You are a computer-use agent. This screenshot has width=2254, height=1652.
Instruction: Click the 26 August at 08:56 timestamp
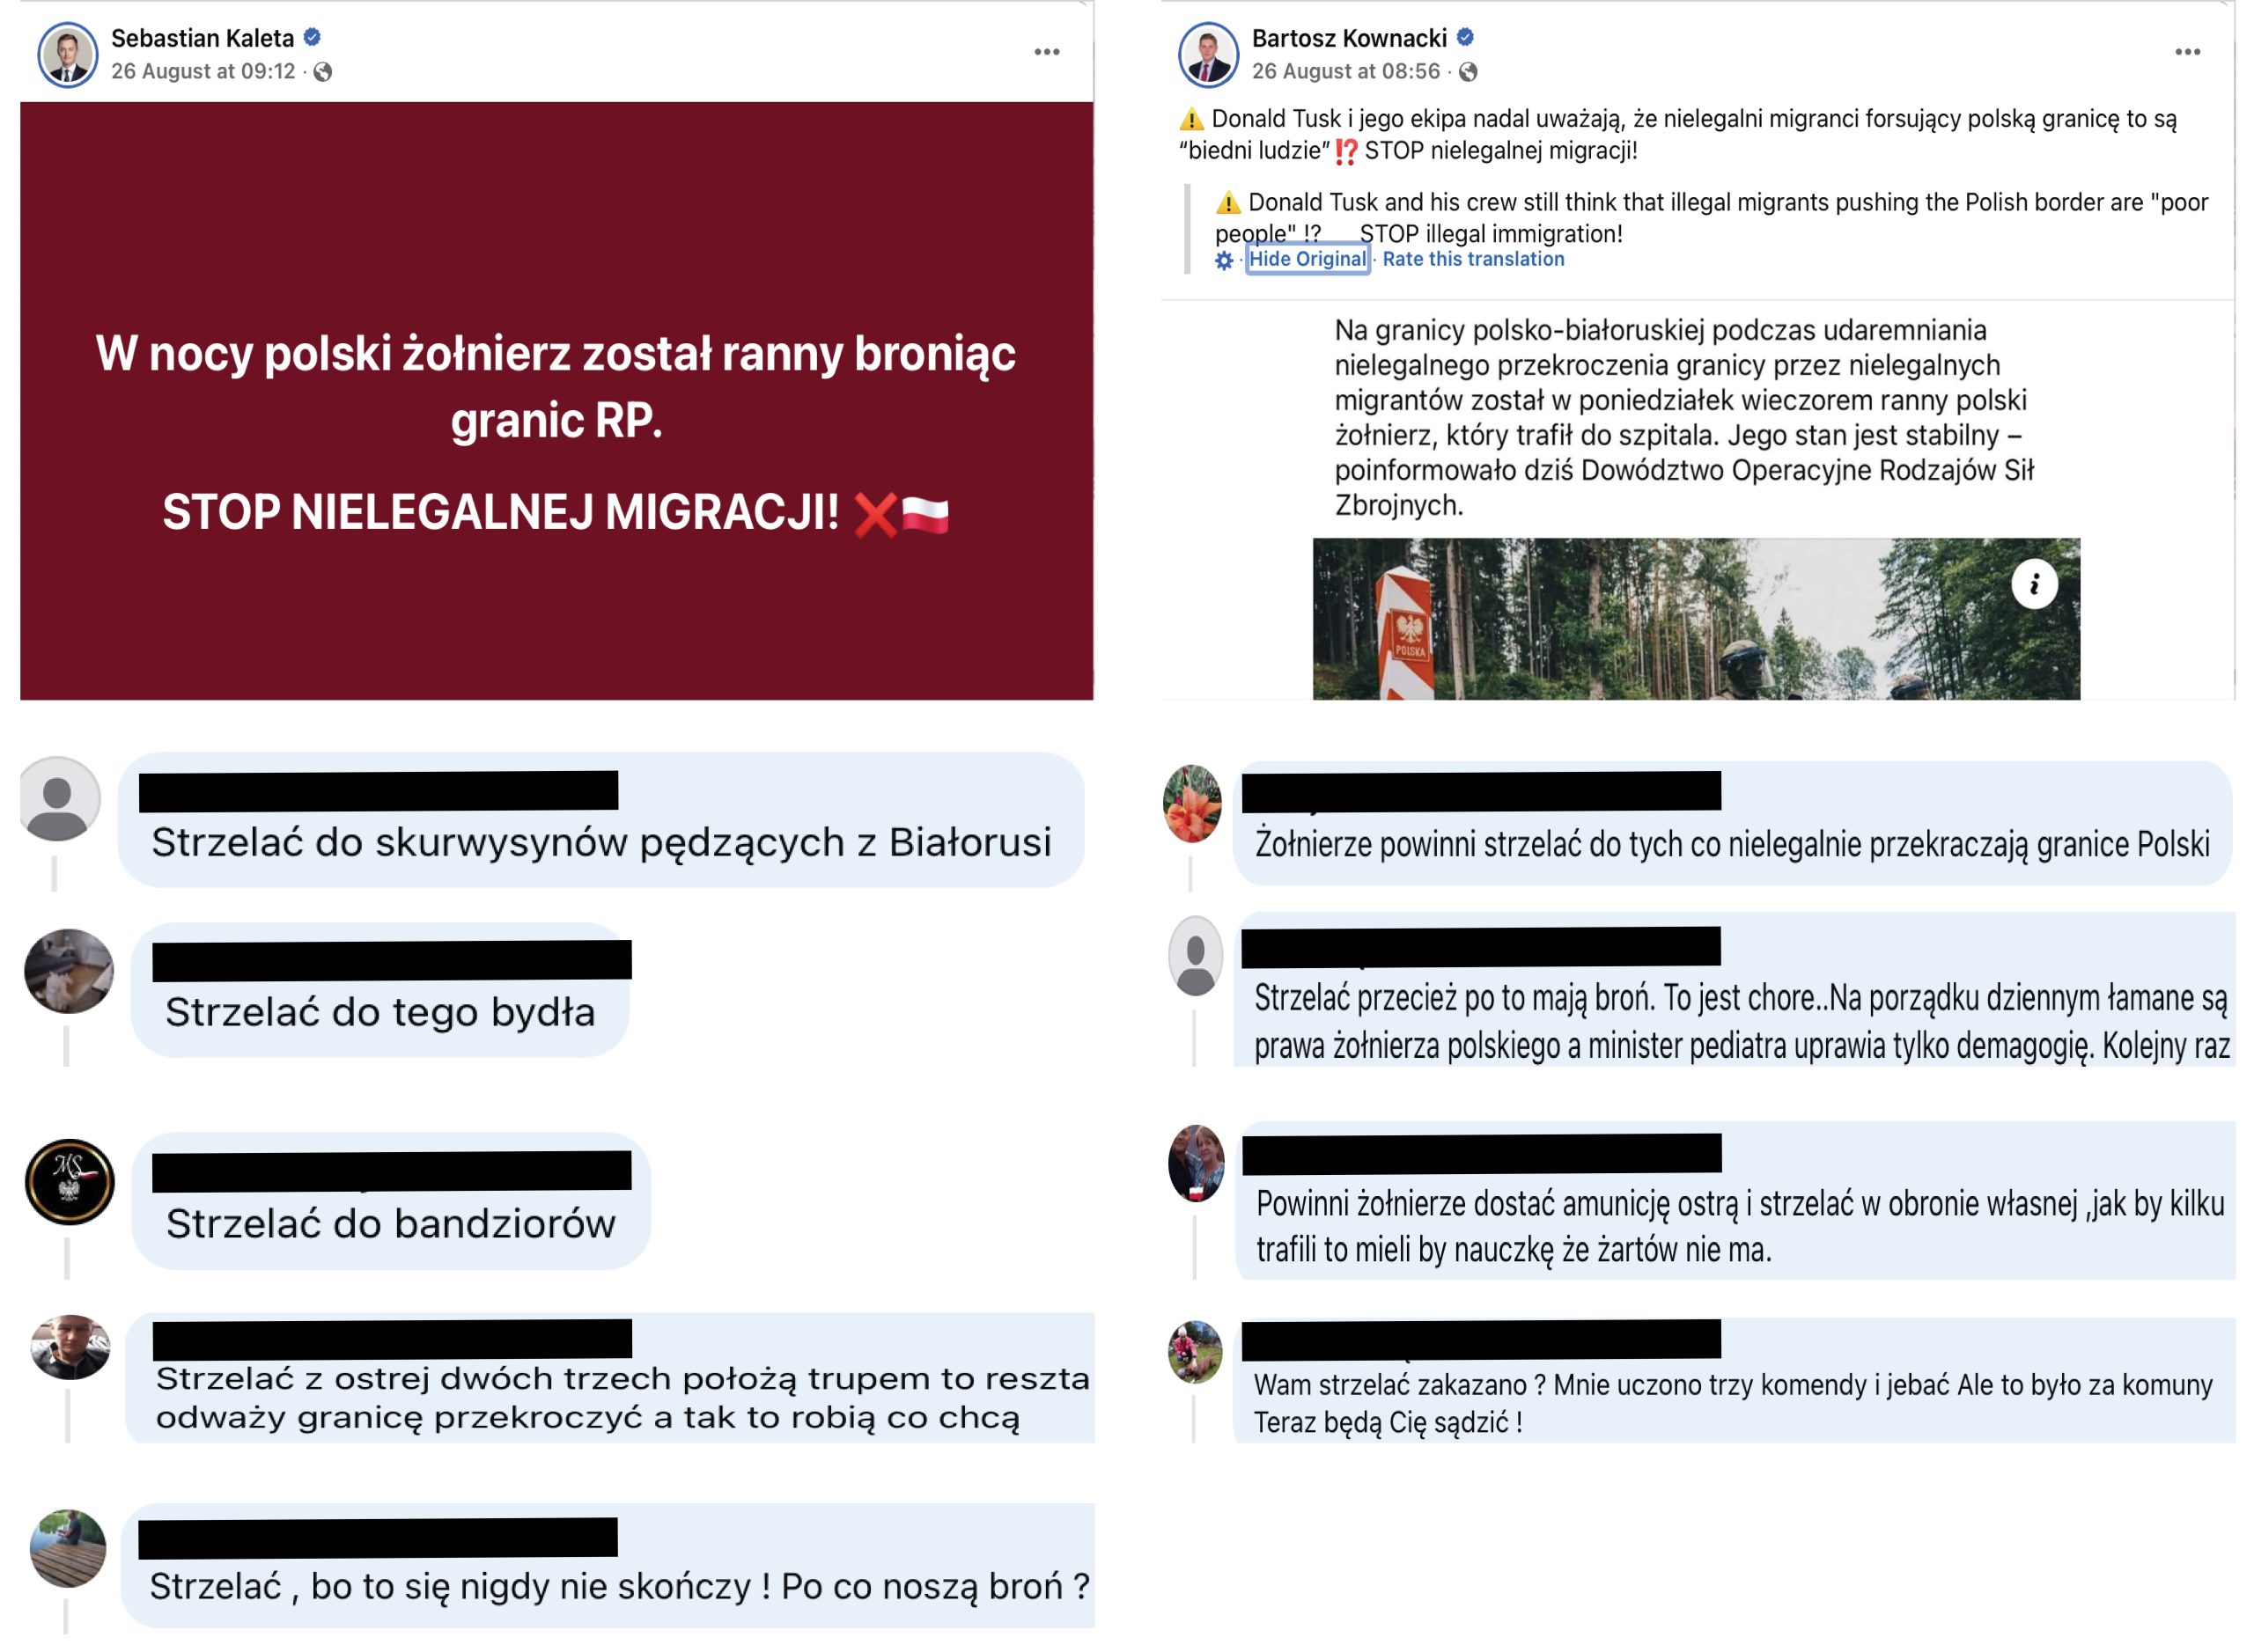click(x=1345, y=72)
